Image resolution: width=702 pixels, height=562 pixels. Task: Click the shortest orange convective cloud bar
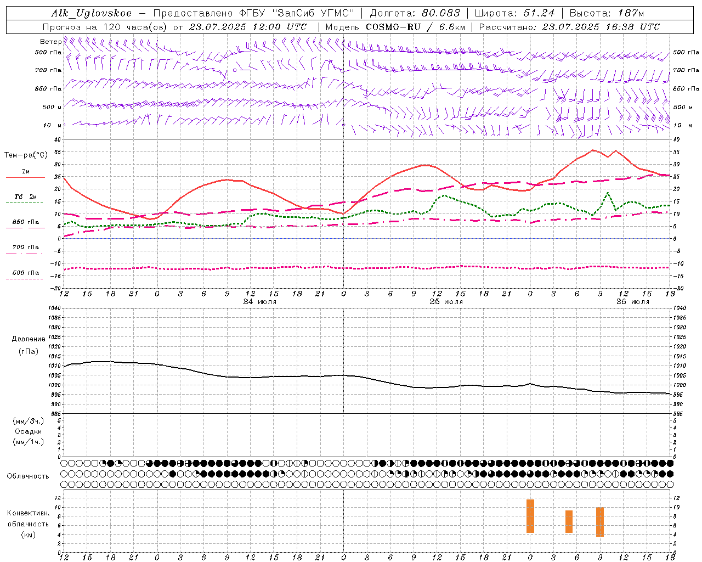tap(569, 521)
